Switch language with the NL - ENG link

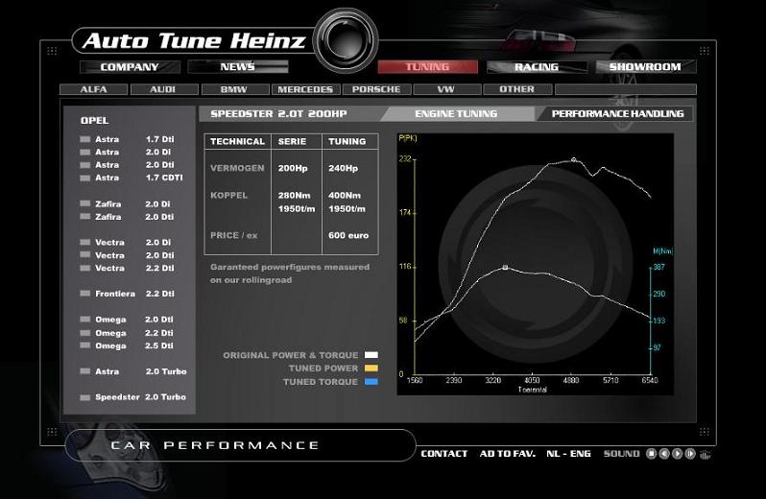tap(568, 454)
